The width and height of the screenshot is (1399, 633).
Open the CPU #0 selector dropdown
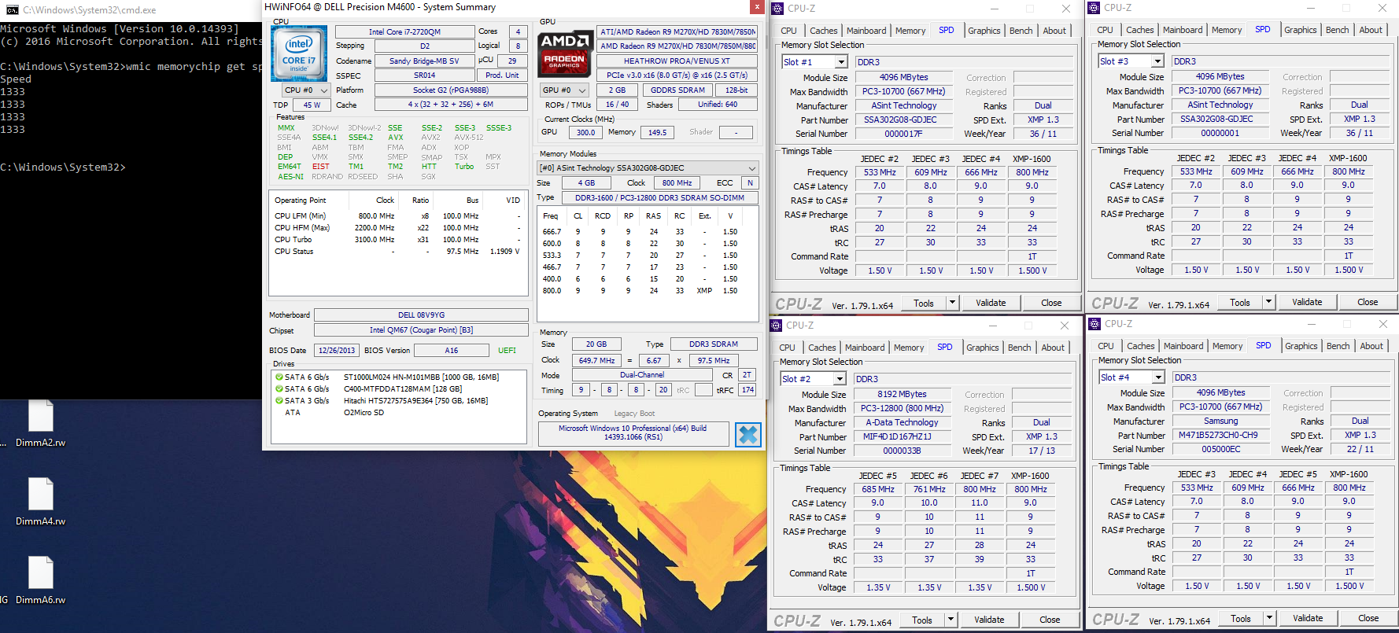click(x=306, y=90)
